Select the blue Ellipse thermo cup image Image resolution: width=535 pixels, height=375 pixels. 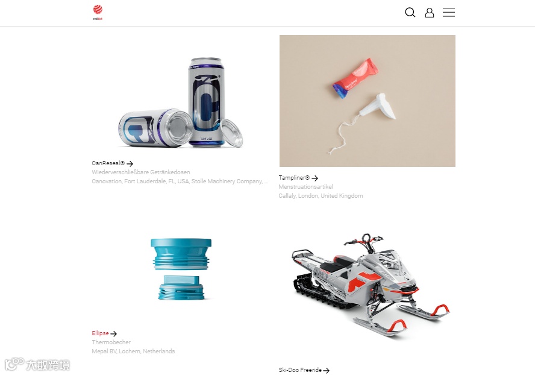click(181, 269)
